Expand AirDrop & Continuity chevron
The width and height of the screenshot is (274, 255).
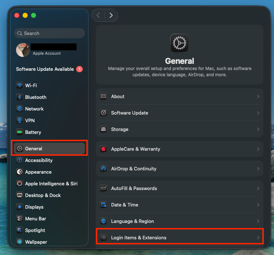(x=258, y=169)
